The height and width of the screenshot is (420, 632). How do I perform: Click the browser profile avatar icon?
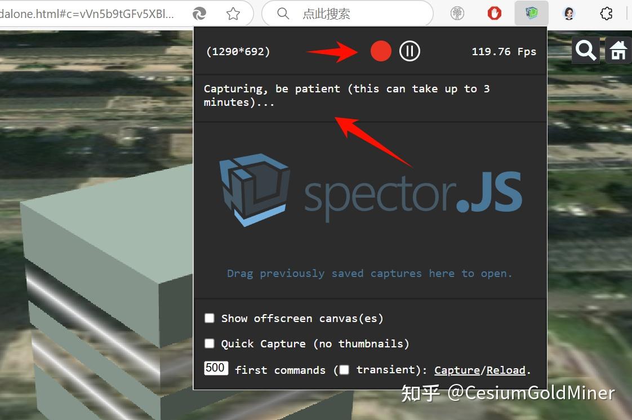click(x=569, y=13)
